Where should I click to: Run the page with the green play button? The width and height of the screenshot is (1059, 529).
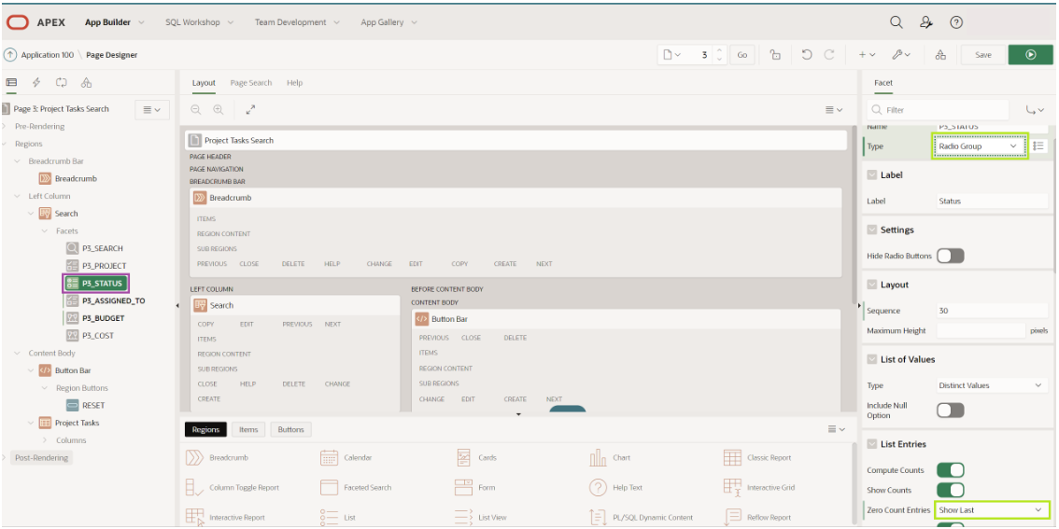1030,55
